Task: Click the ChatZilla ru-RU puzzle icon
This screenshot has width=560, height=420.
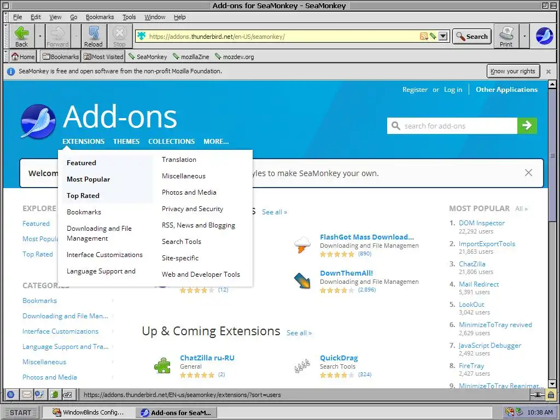Action: (x=162, y=365)
